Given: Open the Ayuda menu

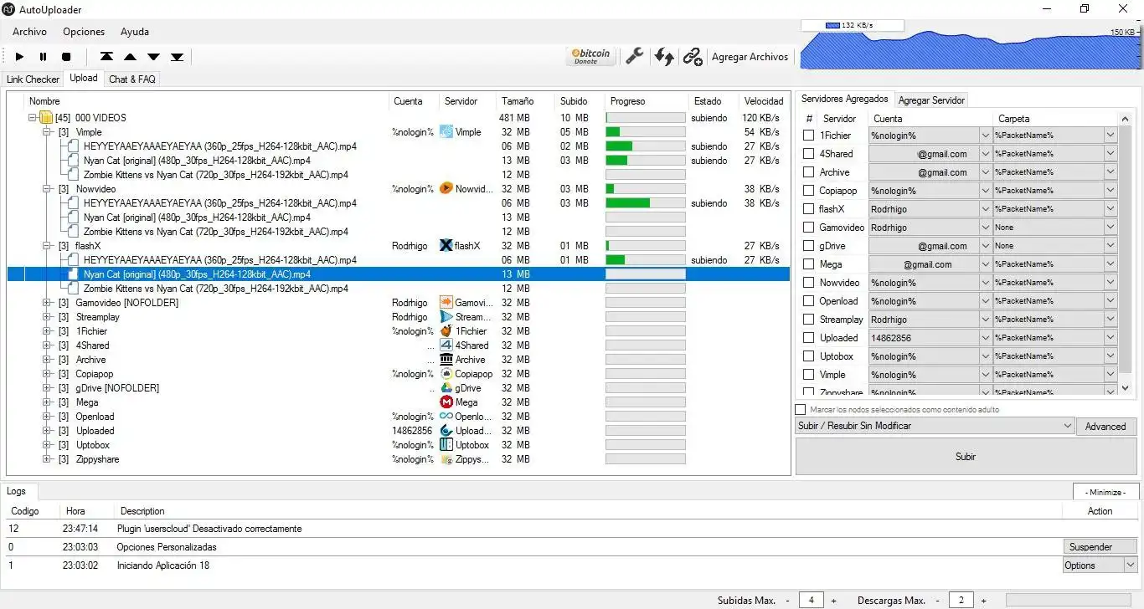Looking at the screenshot, I should coord(135,32).
